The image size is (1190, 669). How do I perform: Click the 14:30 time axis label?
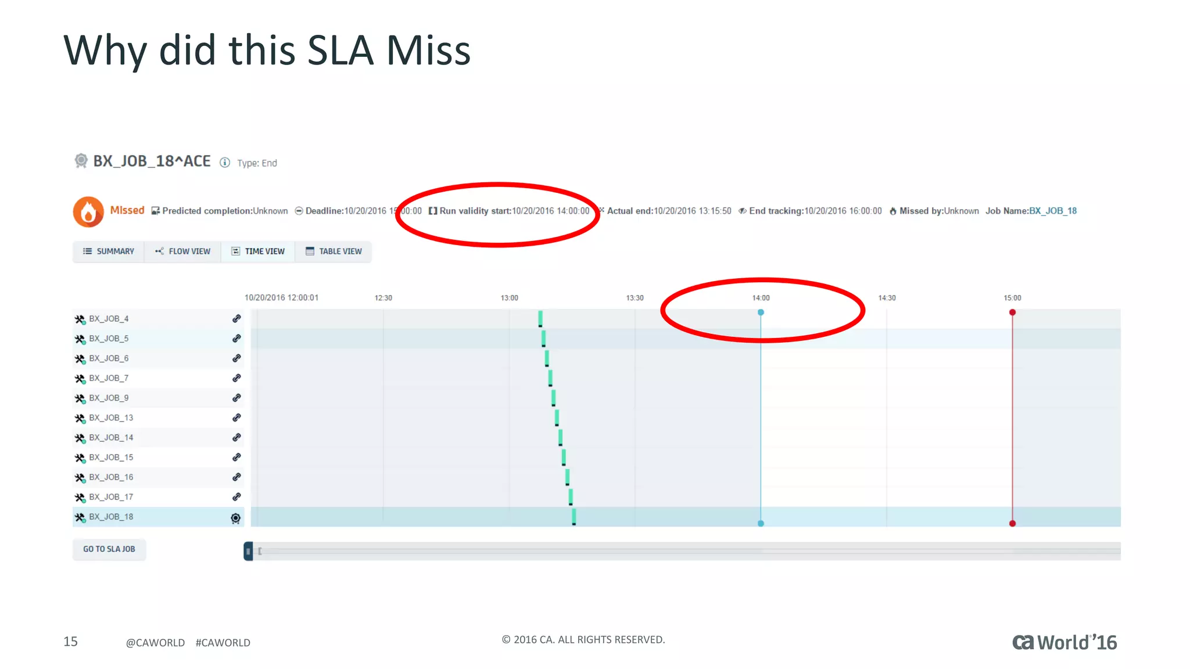(887, 298)
